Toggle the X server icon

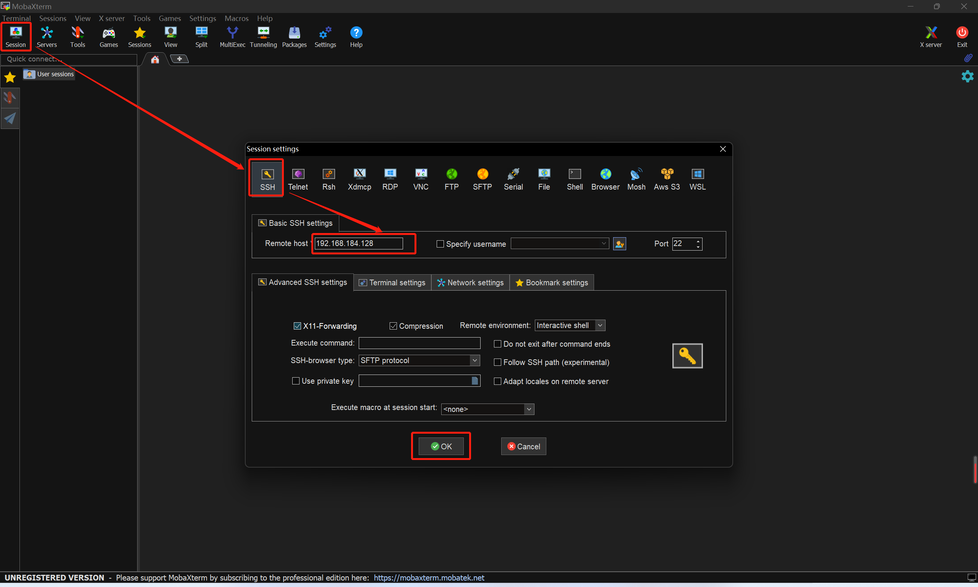(x=931, y=37)
